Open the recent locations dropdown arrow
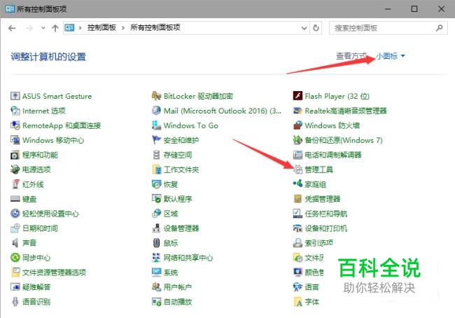 pos(43,28)
